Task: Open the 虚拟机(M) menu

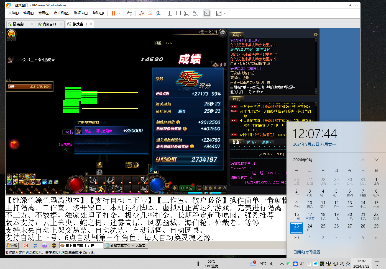Action: pyautogui.click(x=62, y=13)
